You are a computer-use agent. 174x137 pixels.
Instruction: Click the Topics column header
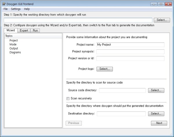click(33, 36)
